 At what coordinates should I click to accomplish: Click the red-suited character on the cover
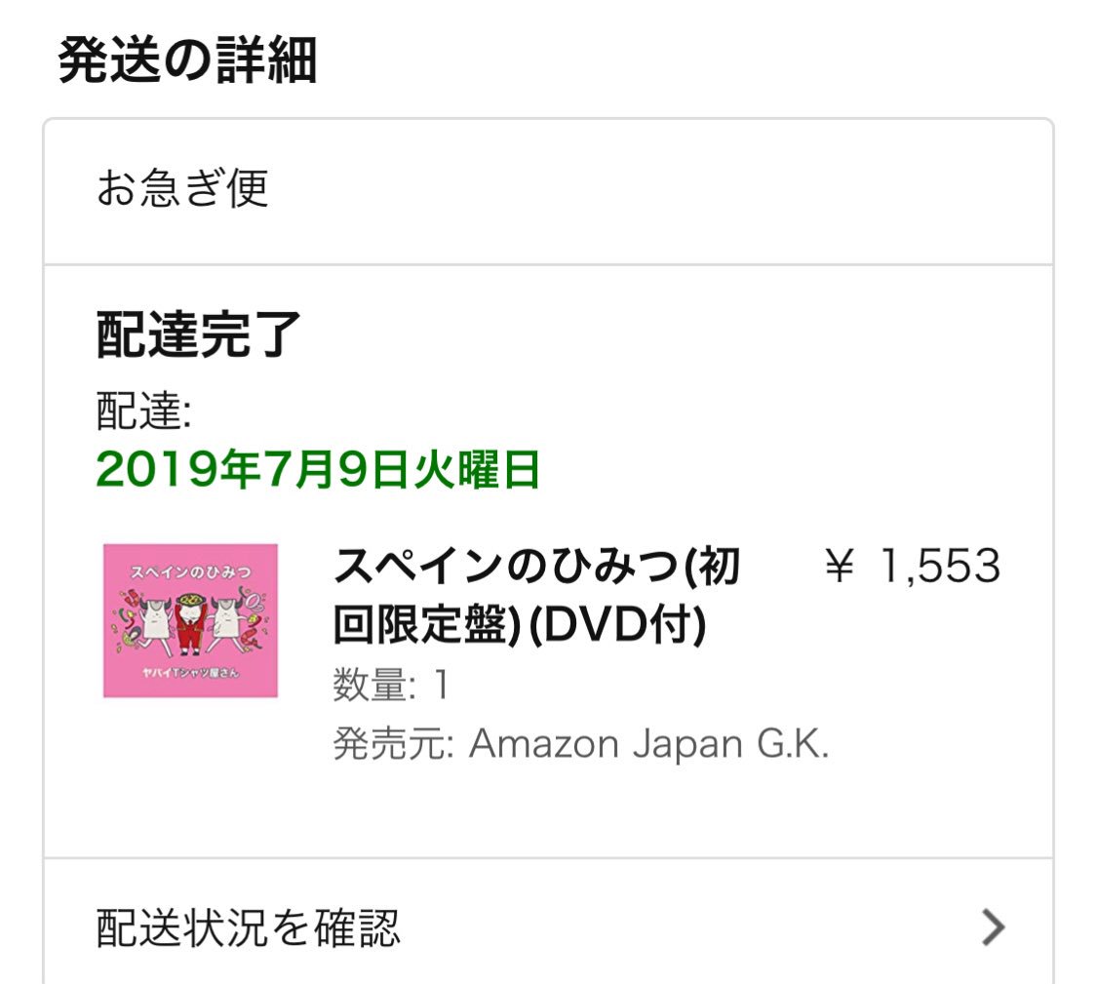point(189,622)
